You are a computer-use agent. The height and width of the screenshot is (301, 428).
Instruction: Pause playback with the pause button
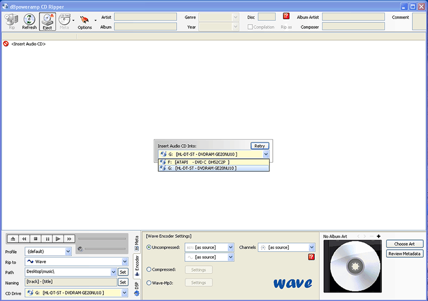pyautogui.click(x=47, y=239)
